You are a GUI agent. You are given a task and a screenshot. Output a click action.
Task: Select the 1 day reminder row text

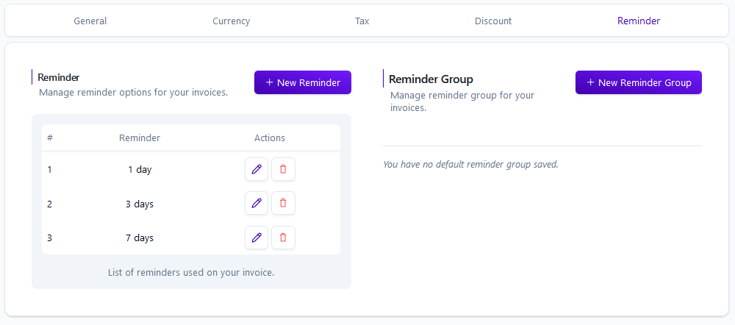(x=140, y=170)
